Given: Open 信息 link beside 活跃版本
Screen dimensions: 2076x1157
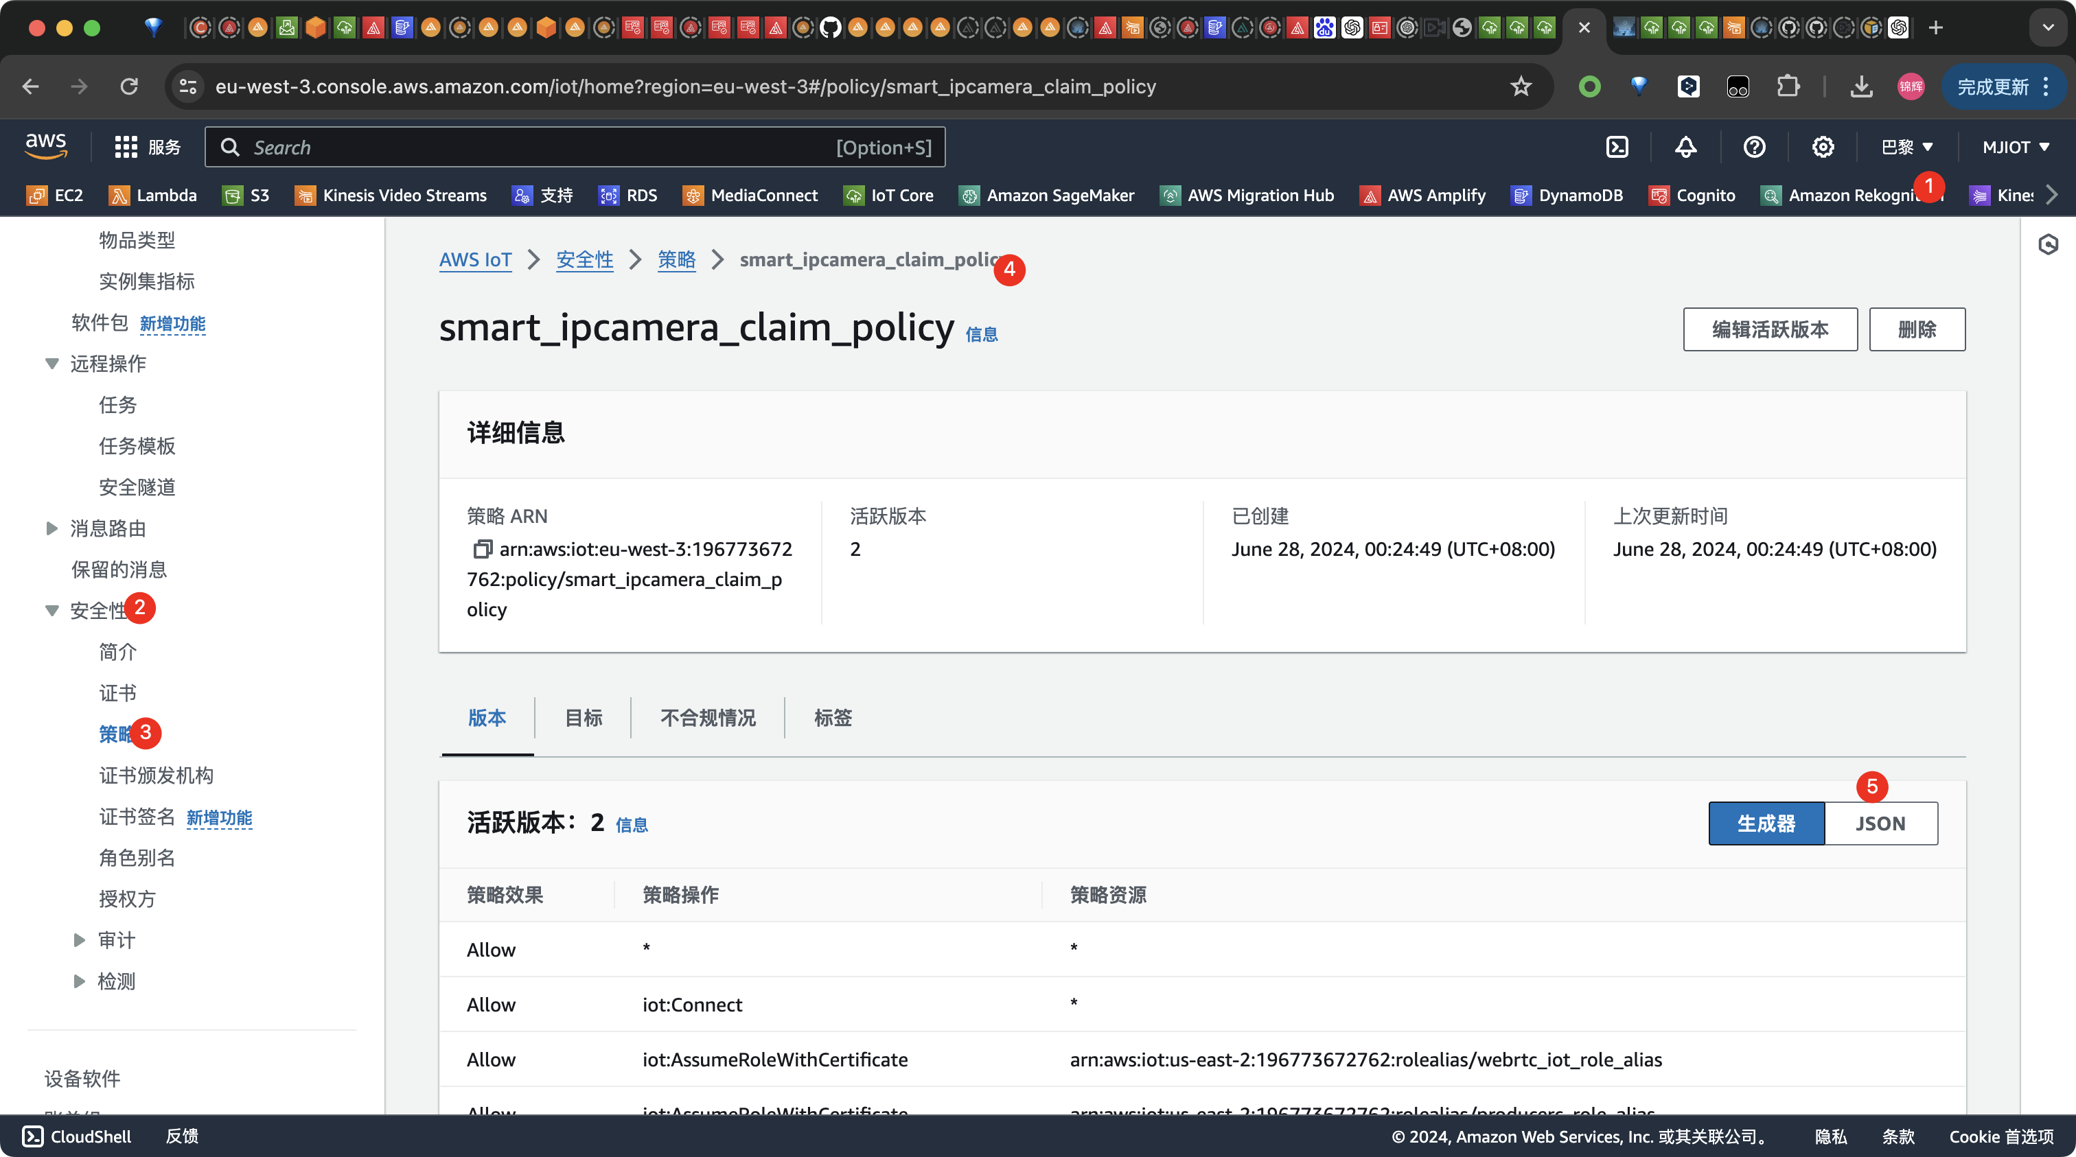Looking at the screenshot, I should (632, 825).
